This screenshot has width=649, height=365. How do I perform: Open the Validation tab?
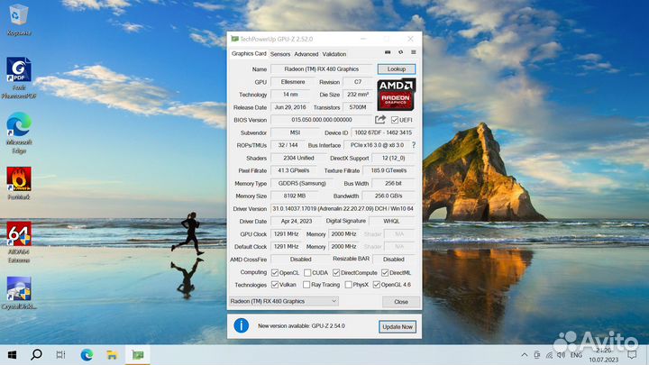coord(334,54)
